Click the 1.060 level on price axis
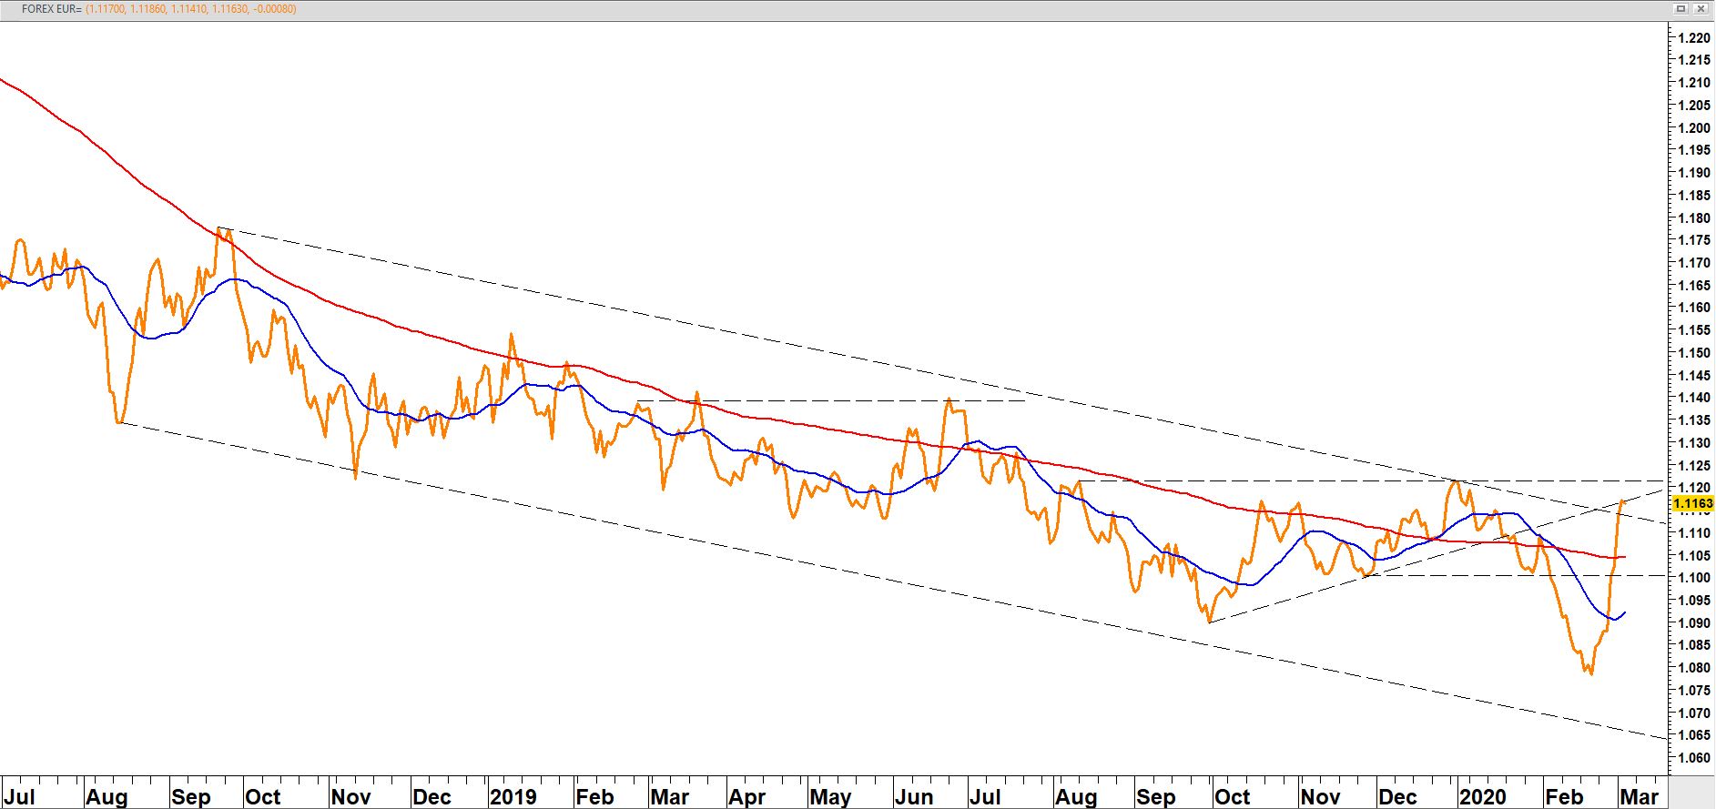The width and height of the screenshot is (1716, 809). [x=1693, y=758]
